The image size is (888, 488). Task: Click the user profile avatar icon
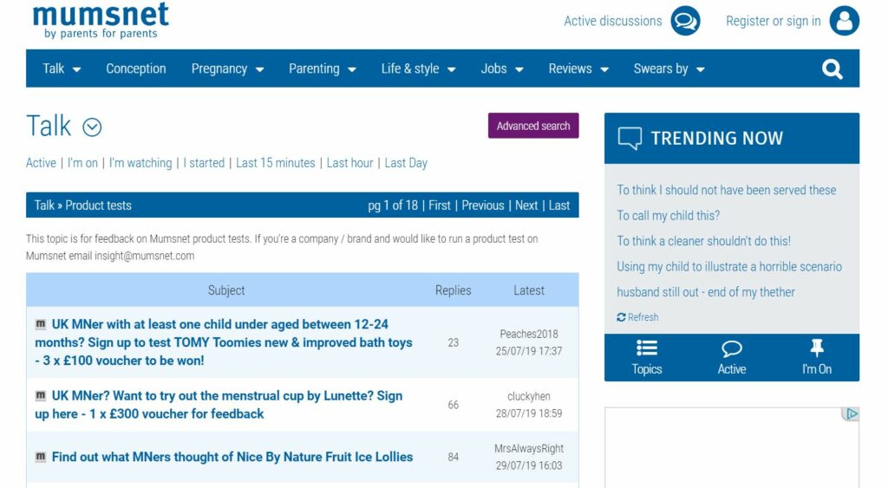tap(845, 21)
